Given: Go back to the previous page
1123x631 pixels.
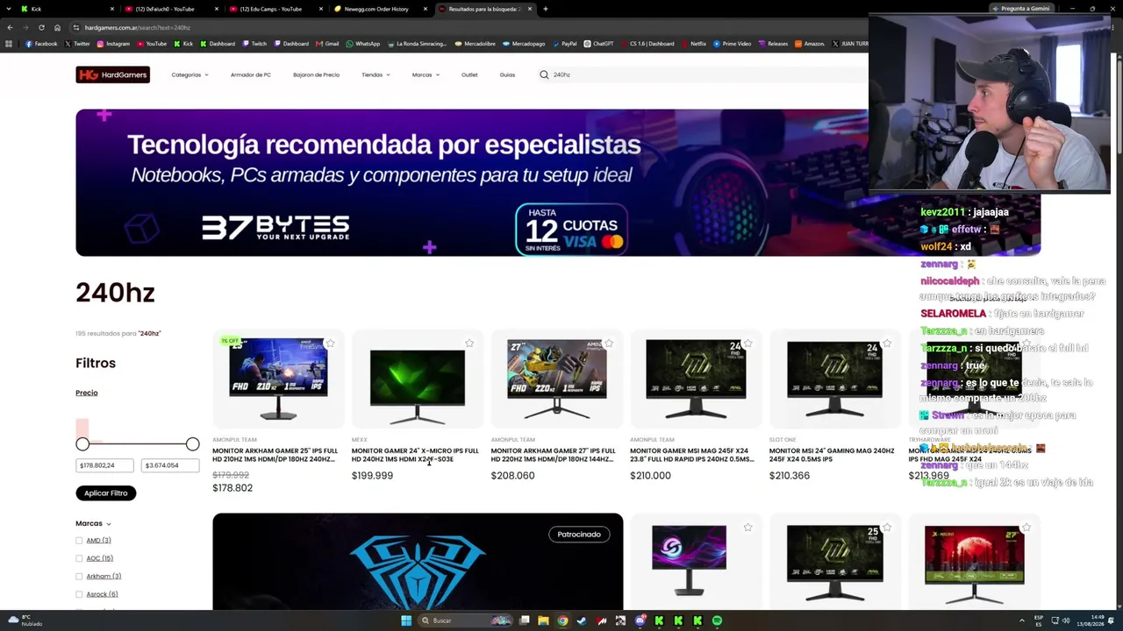Looking at the screenshot, I should pyautogui.click(x=10, y=27).
